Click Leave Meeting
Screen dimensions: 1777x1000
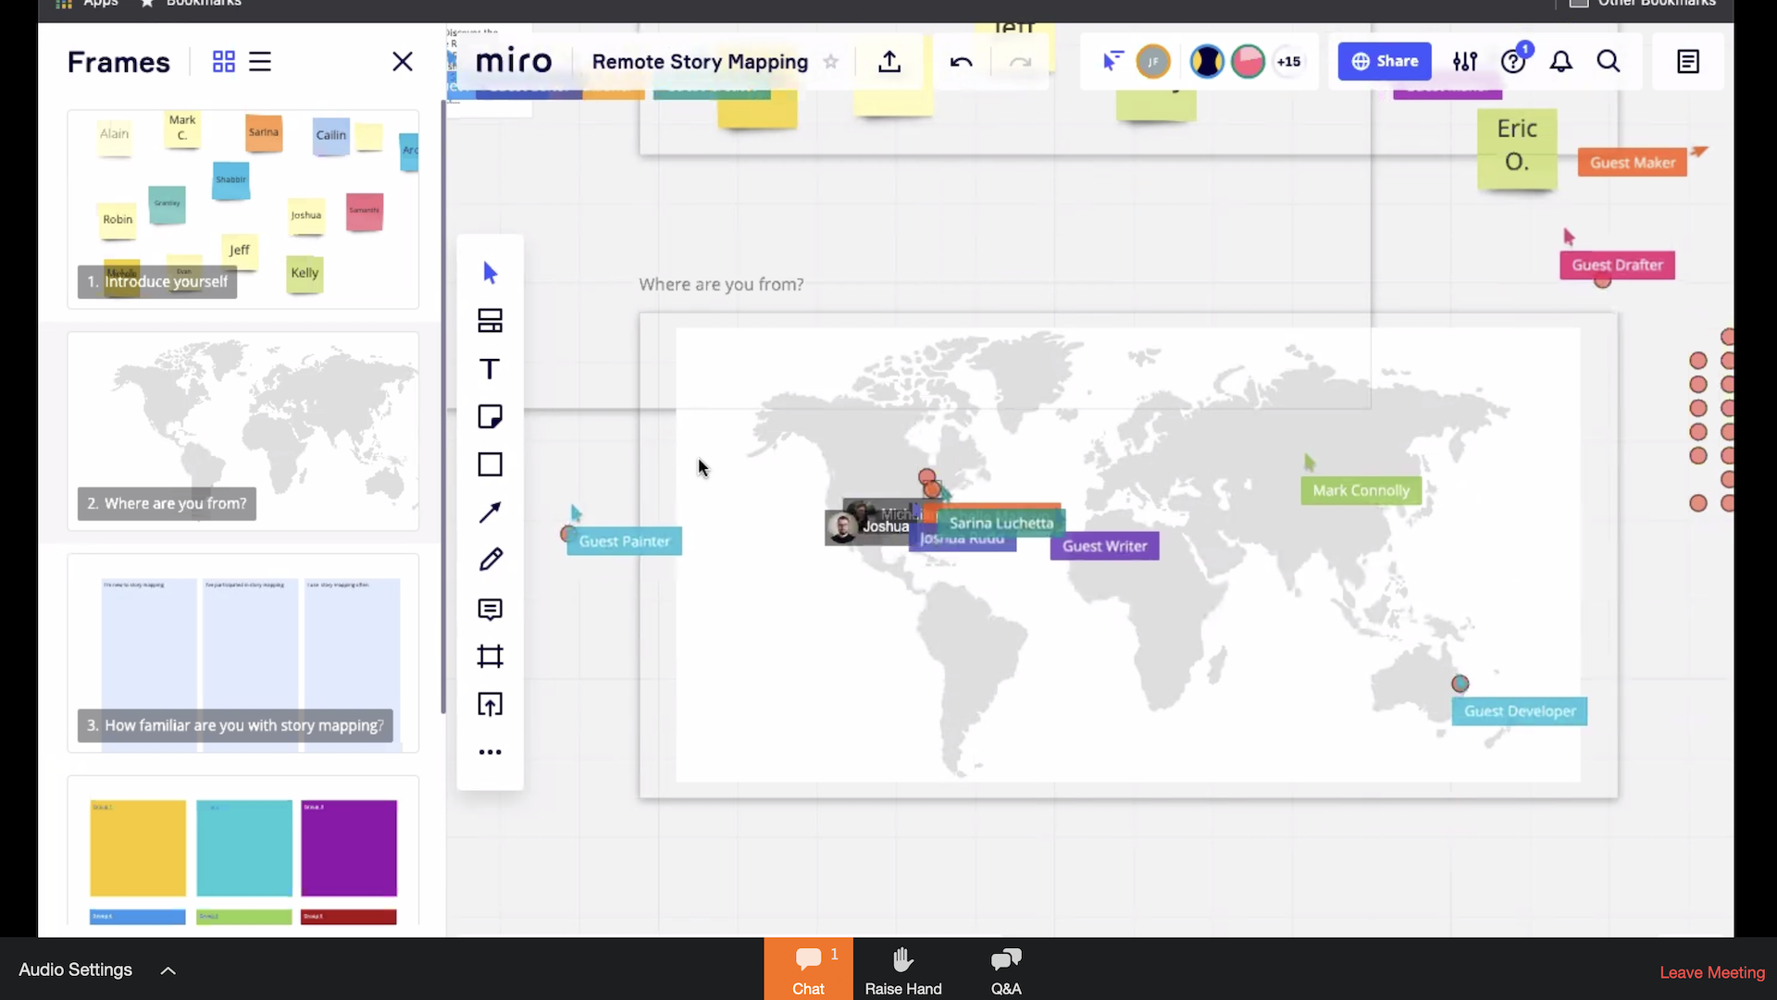[1711, 972]
